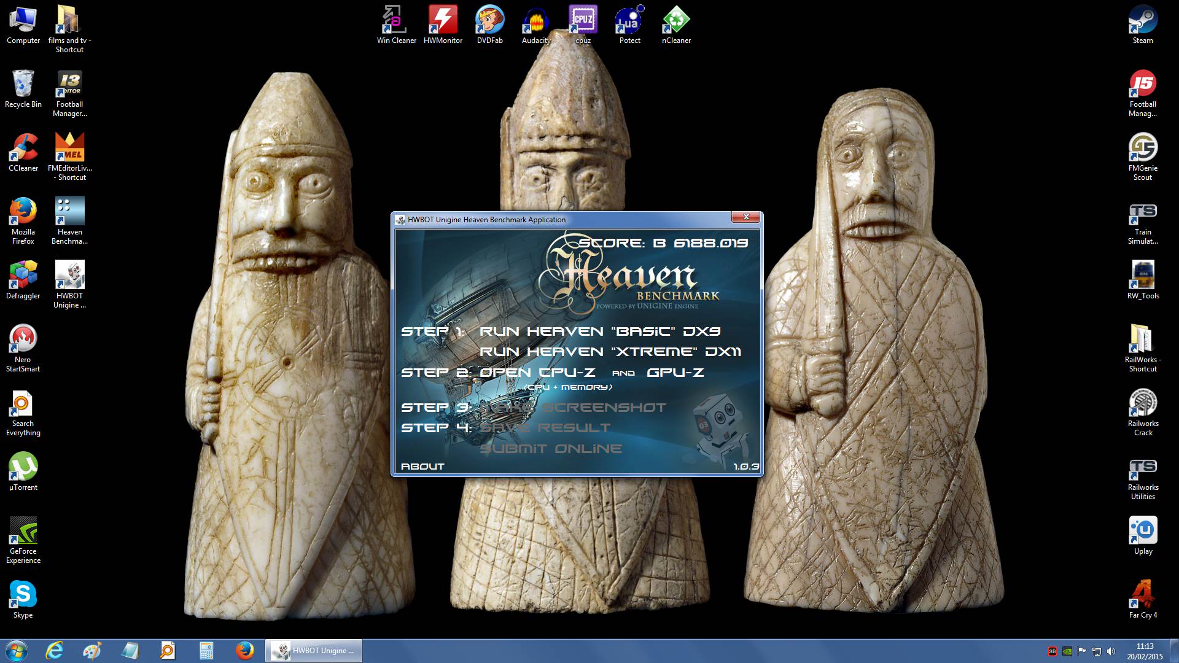Open cpuz desktop shortcut

[x=583, y=25]
